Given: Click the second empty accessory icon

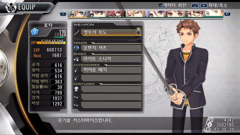Looking at the screenshot, I should coord(76,78).
